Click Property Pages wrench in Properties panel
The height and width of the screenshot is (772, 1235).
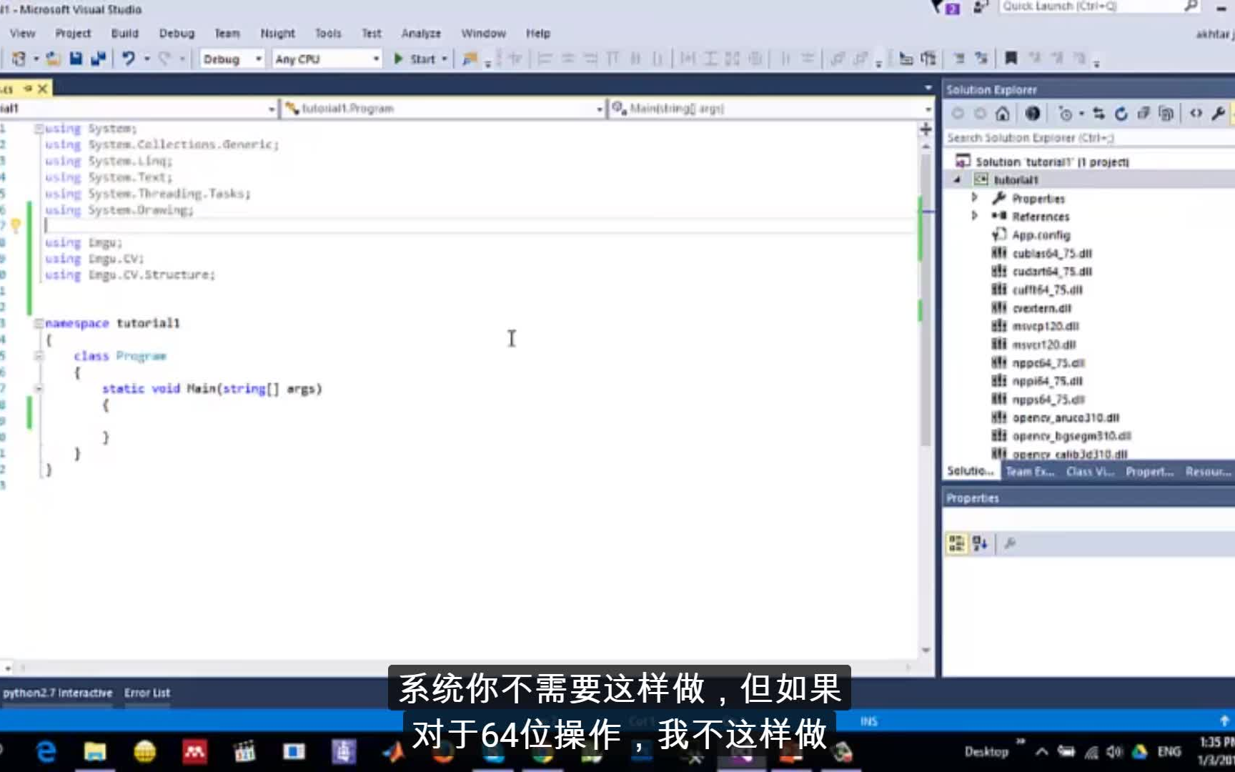point(1010,544)
